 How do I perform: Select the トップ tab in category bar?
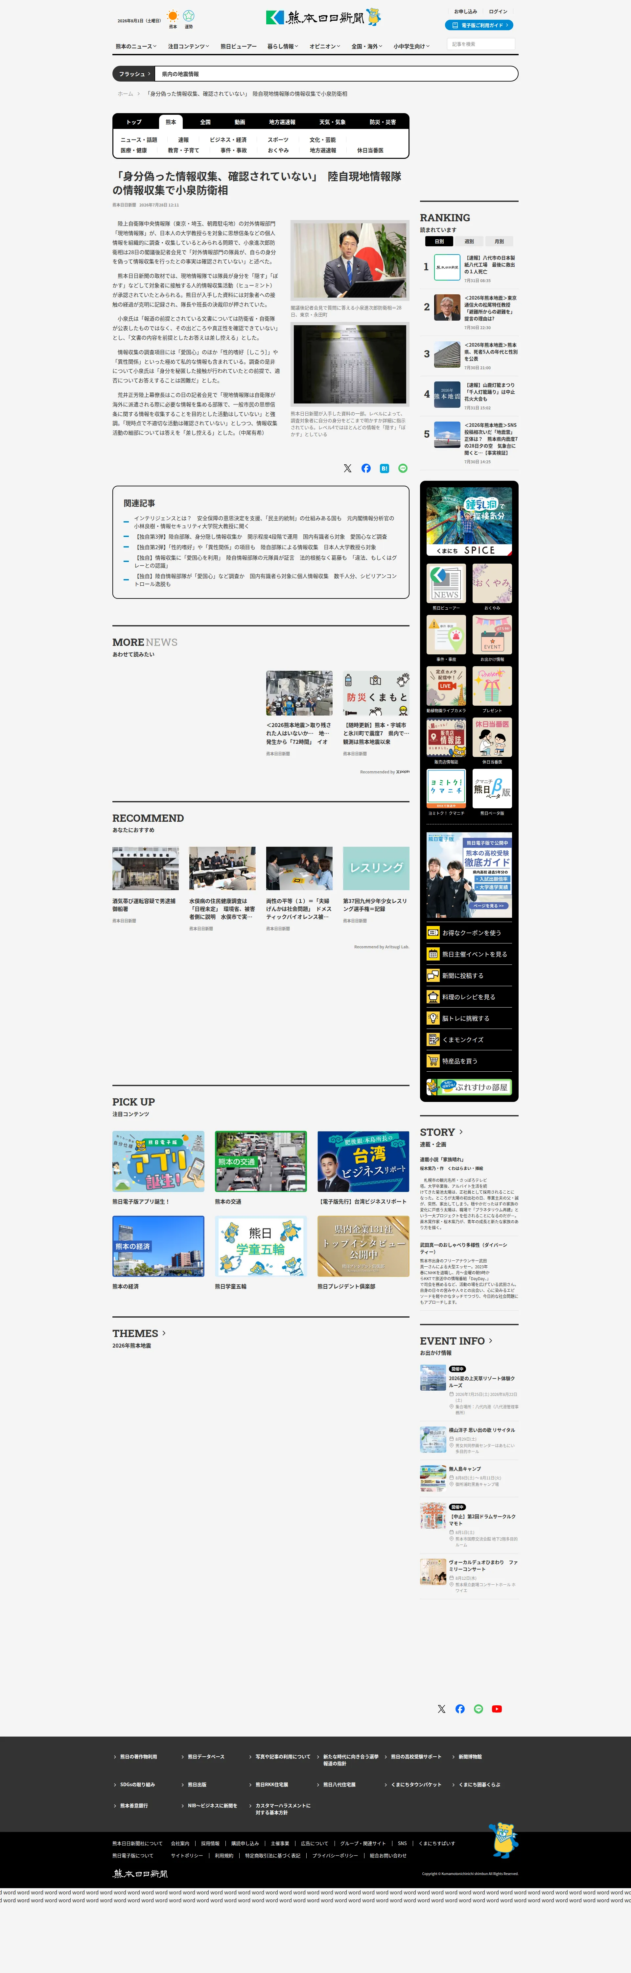(134, 122)
